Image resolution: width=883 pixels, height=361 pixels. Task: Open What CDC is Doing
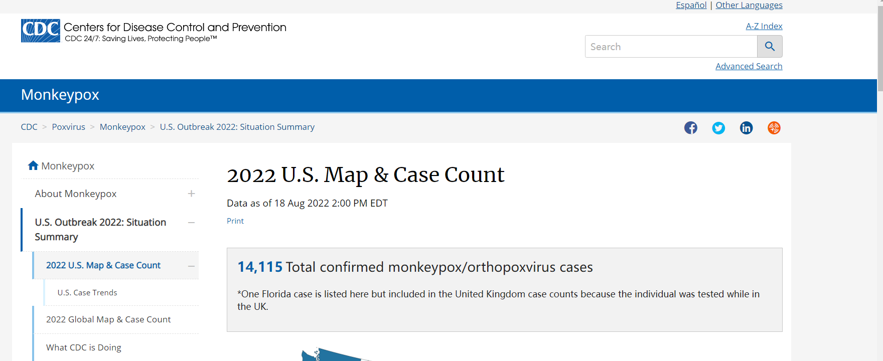click(x=84, y=347)
